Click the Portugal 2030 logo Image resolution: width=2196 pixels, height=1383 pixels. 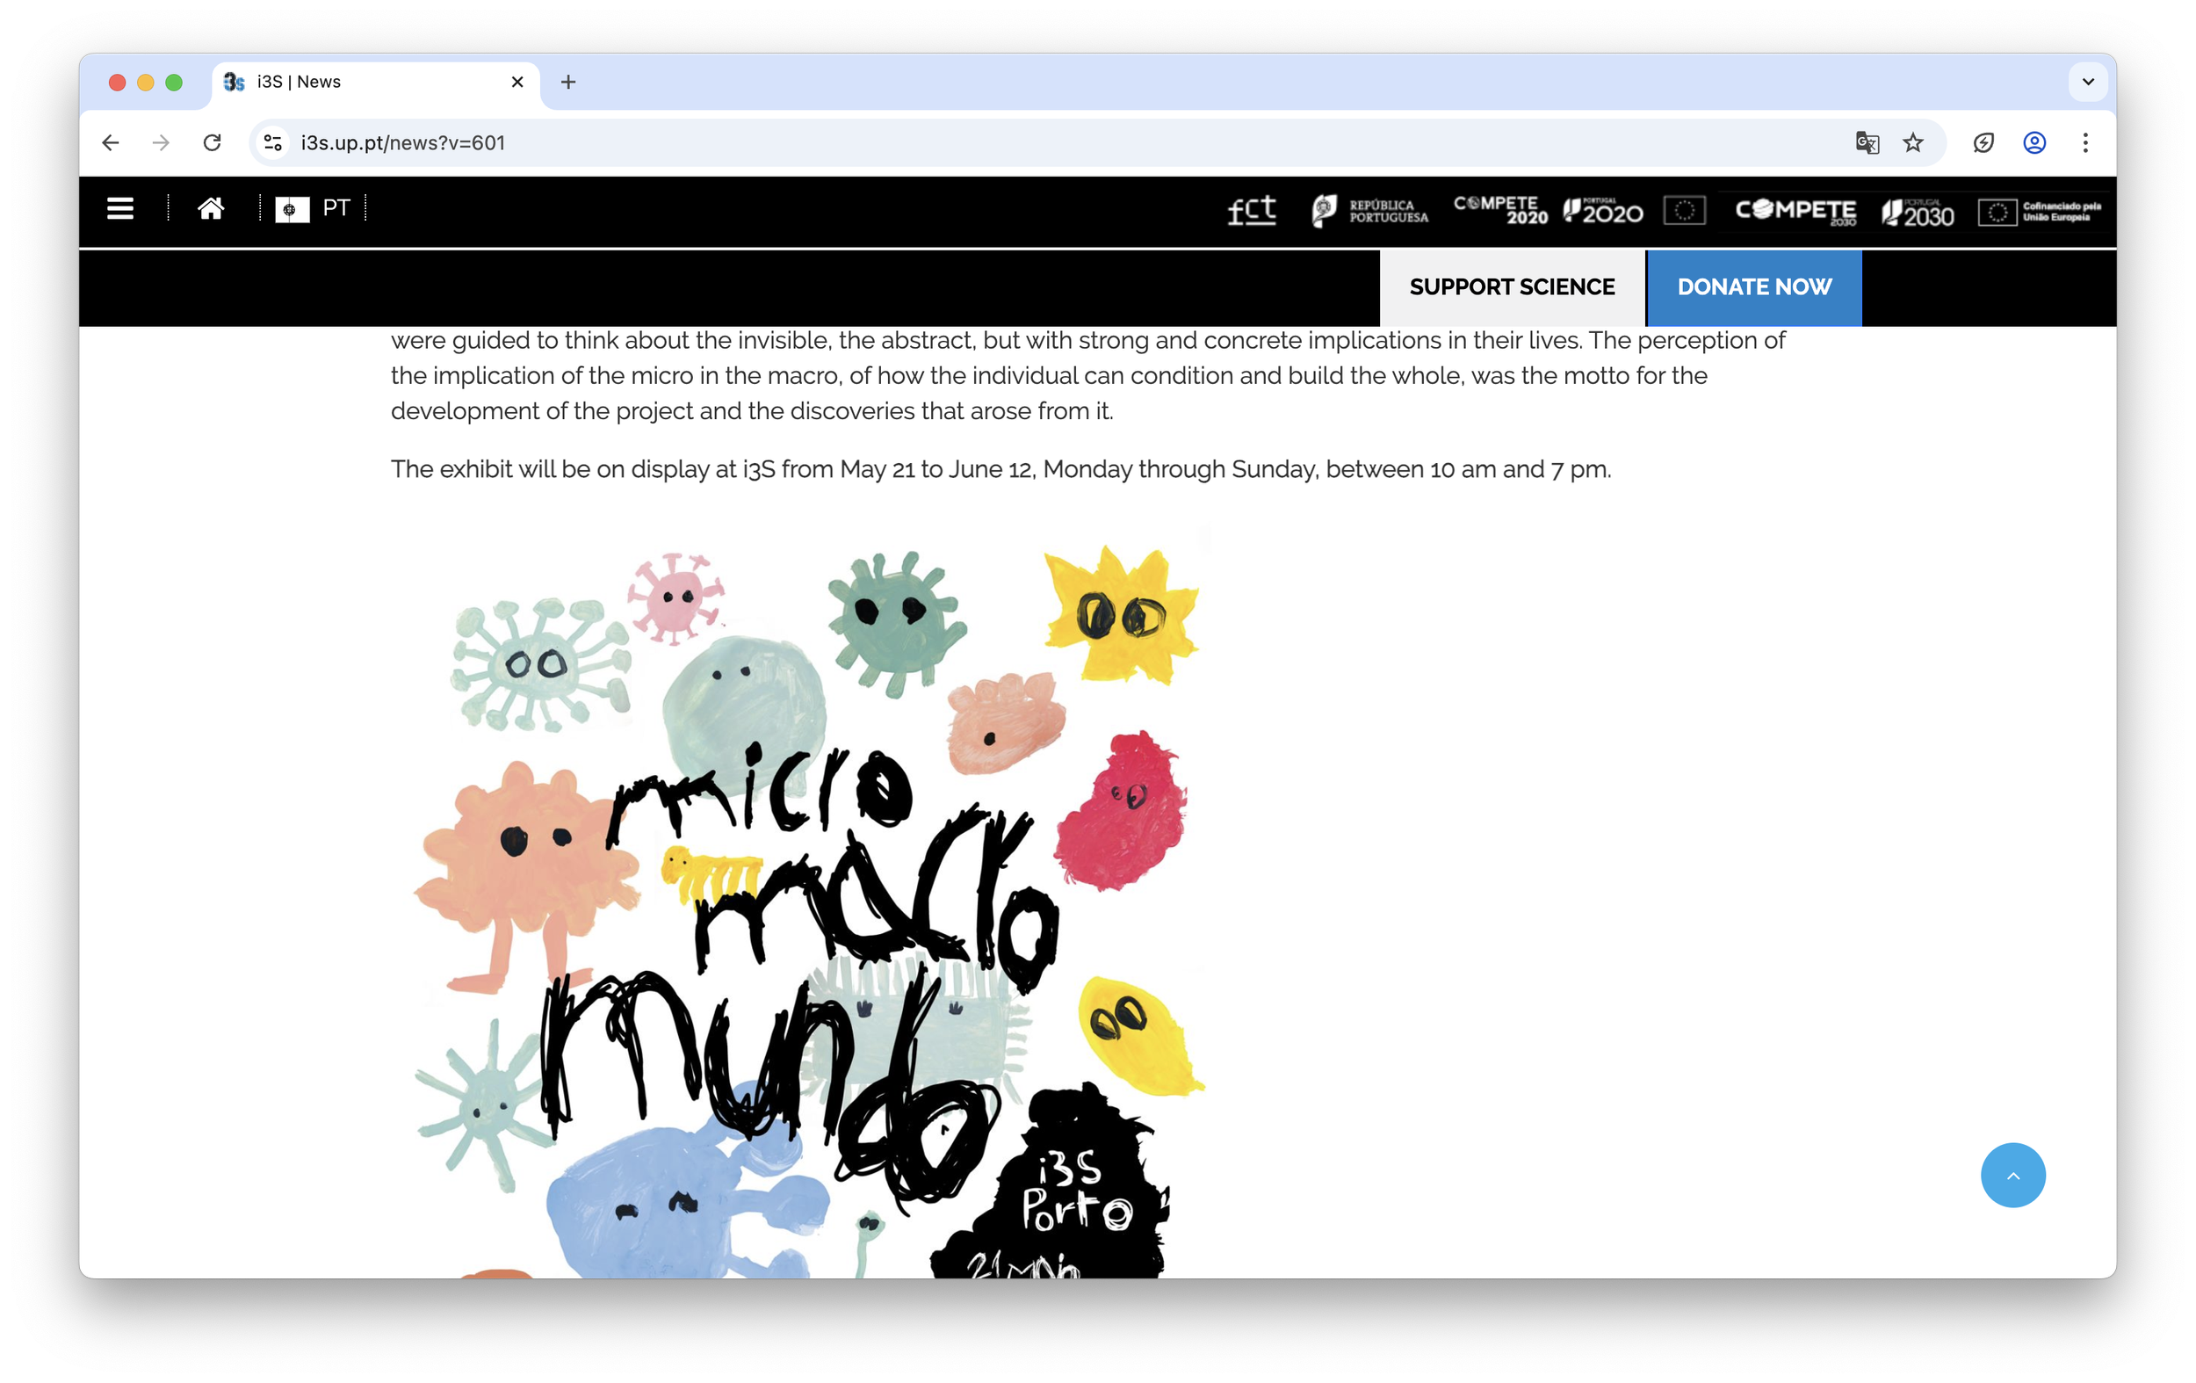(1917, 211)
